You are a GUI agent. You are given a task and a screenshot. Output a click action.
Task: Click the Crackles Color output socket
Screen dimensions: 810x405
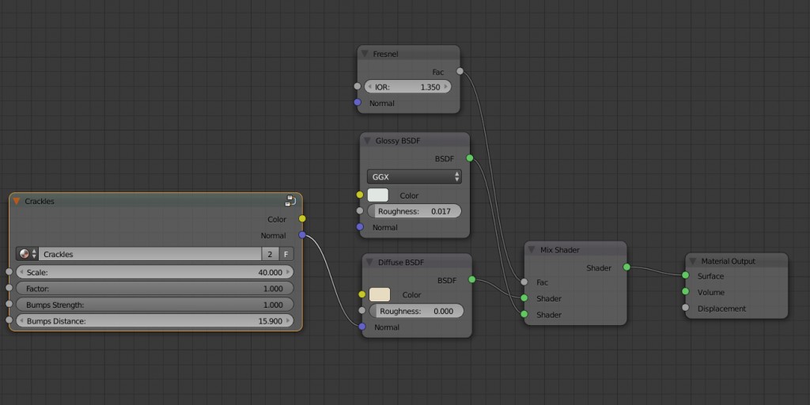[301, 219]
